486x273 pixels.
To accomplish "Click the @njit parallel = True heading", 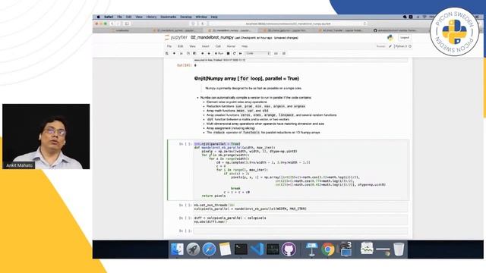I will (x=246, y=79).
